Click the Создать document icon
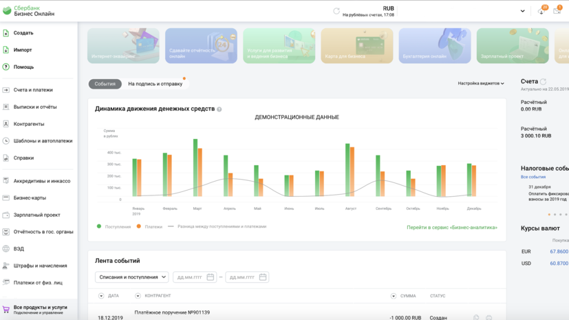Image resolution: width=569 pixels, height=320 pixels. click(6, 33)
